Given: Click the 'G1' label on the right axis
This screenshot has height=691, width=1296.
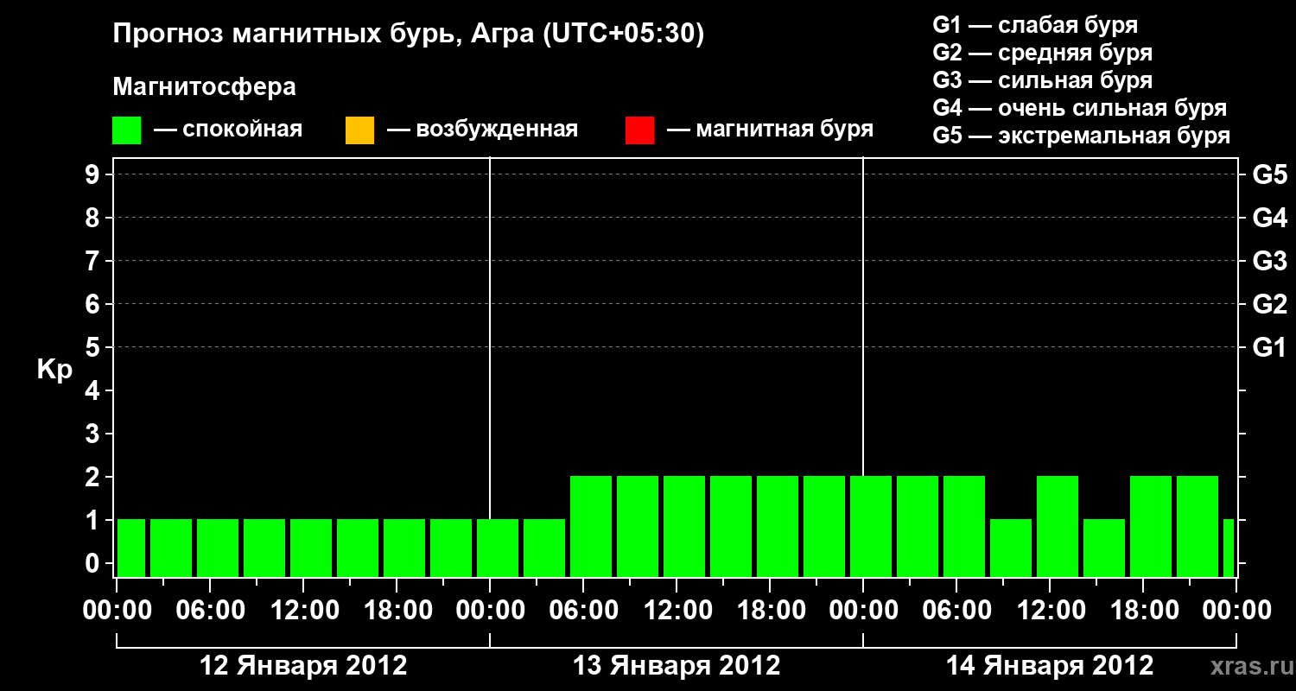Looking at the screenshot, I should click(1270, 347).
